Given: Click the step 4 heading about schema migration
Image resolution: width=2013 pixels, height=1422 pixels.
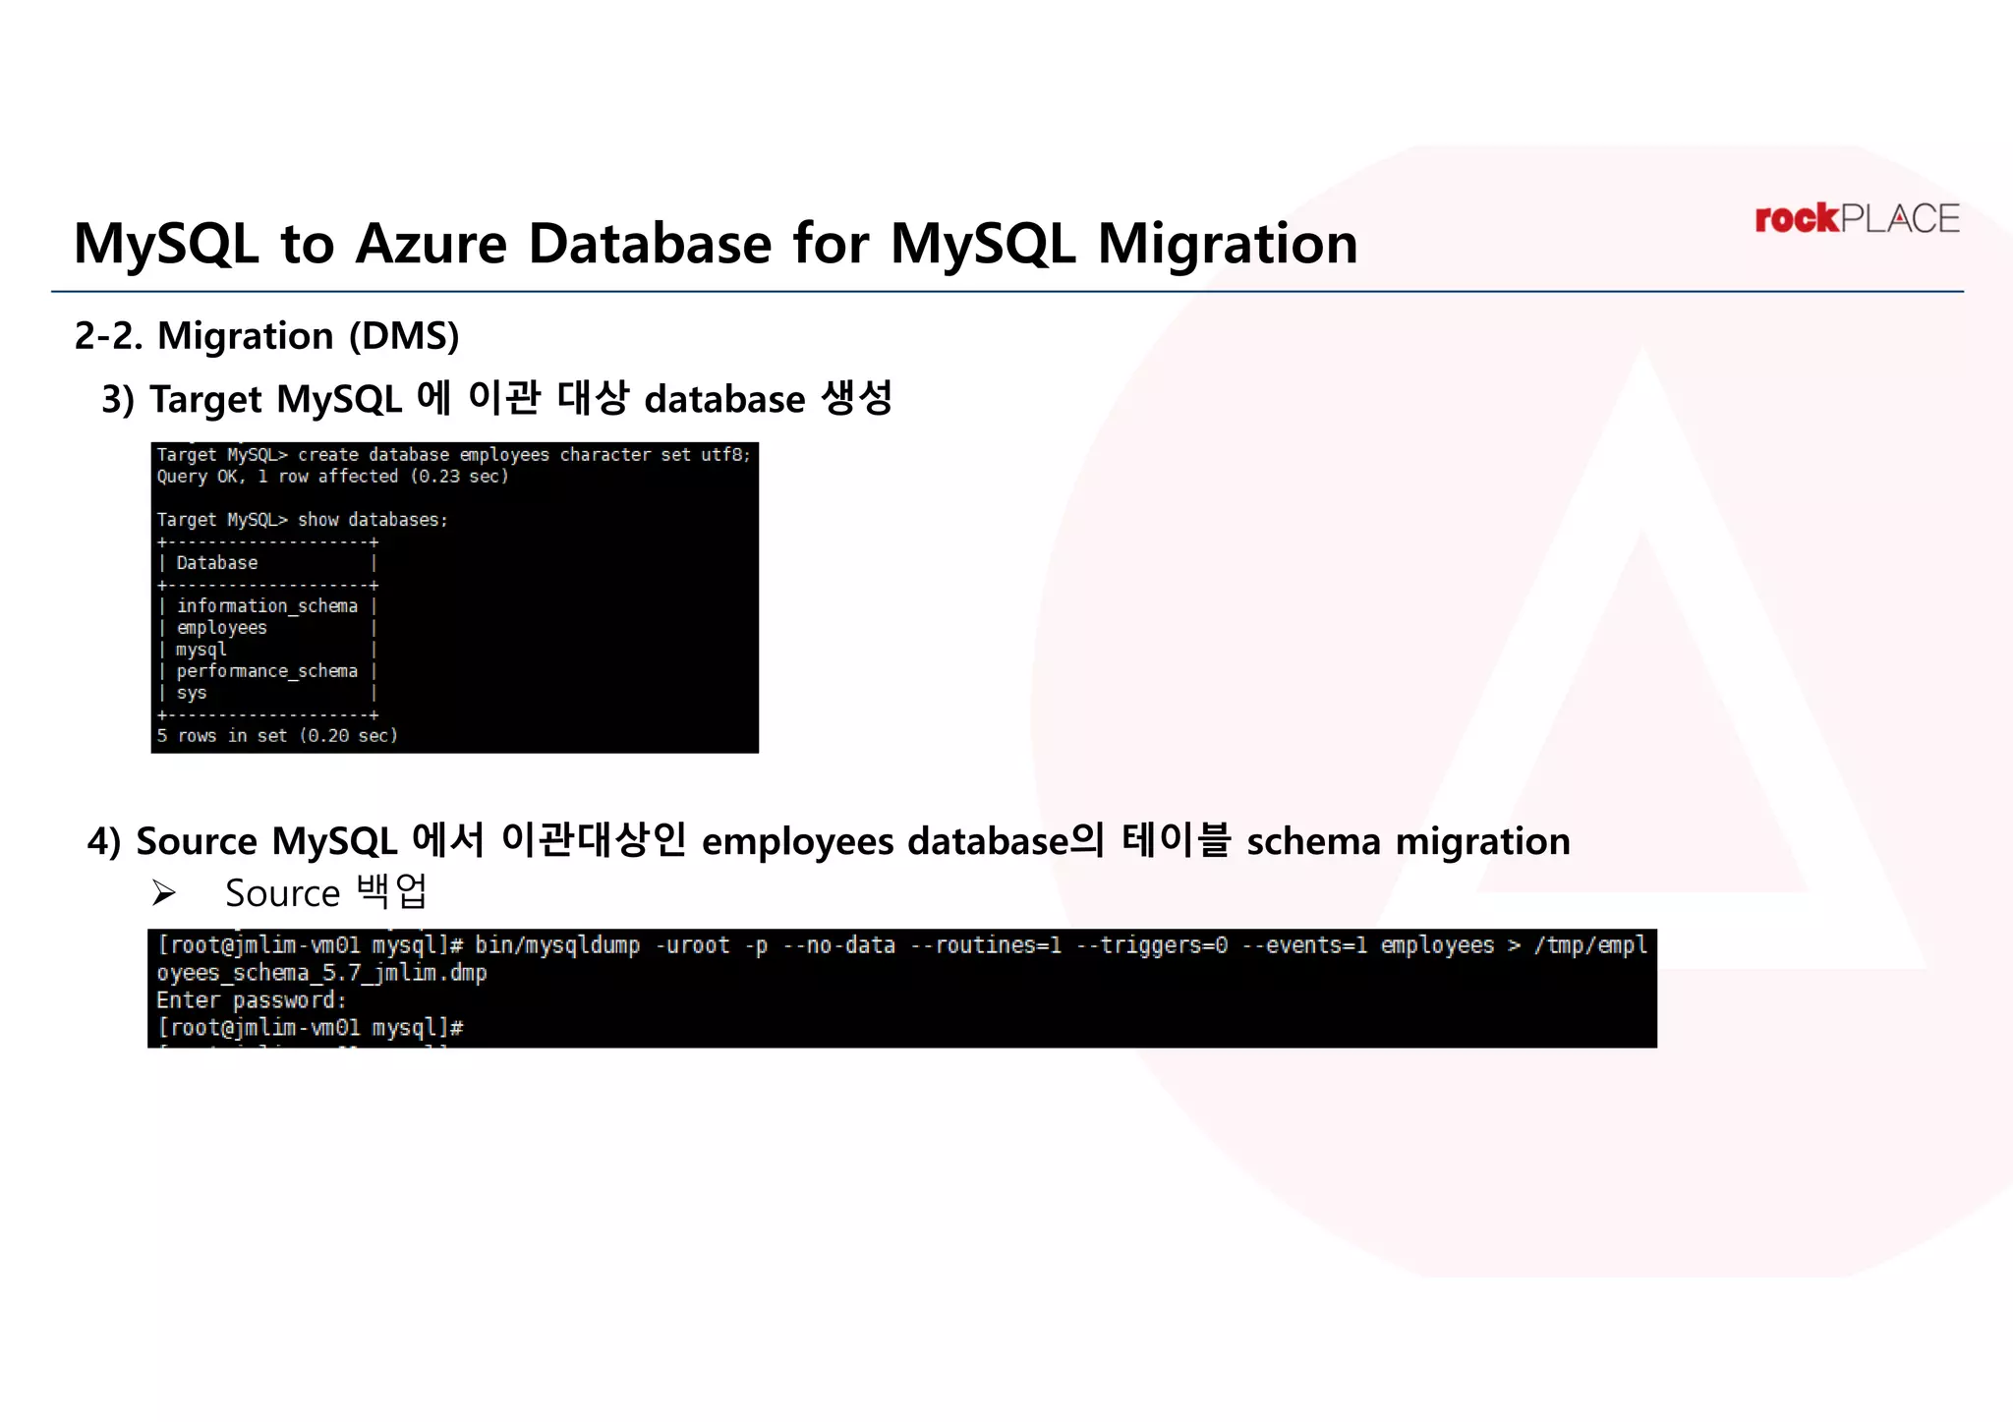Looking at the screenshot, I should [829, 841].
